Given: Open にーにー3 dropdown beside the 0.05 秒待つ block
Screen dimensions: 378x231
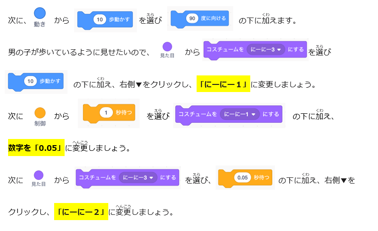Looking at the screenshot, I should pos(140,177).
